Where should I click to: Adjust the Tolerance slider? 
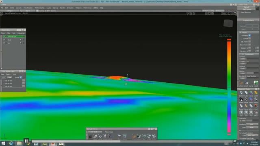click(252, 120)
